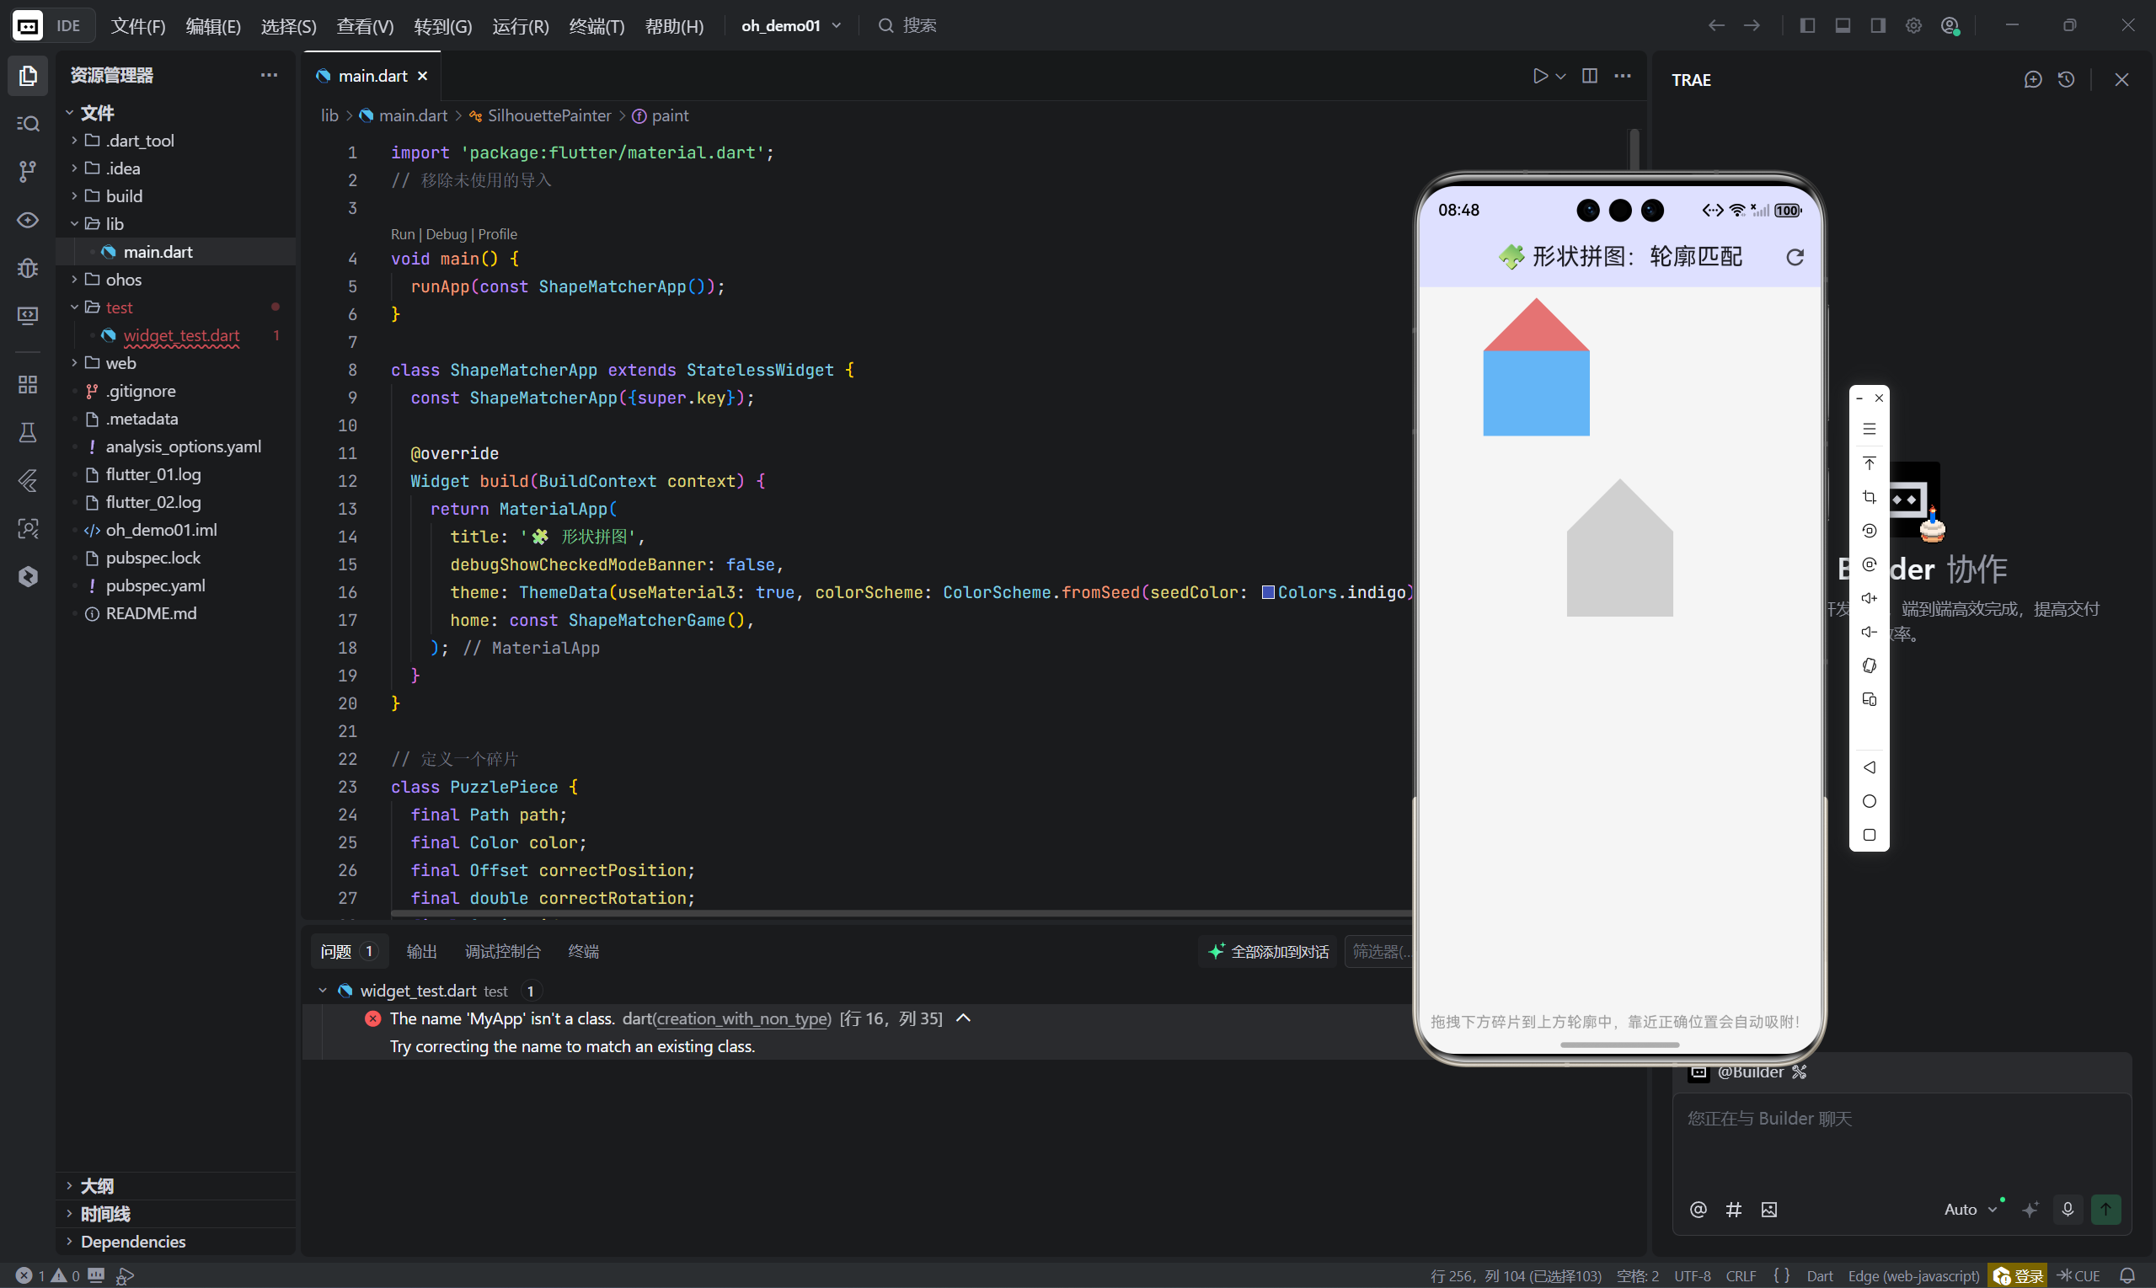
Task: Open the Source Control activity bar icon
Action: [28, 172]
